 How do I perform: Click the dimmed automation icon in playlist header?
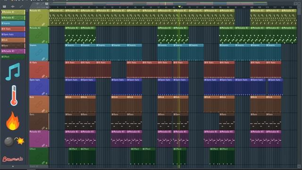pos(42,3)
